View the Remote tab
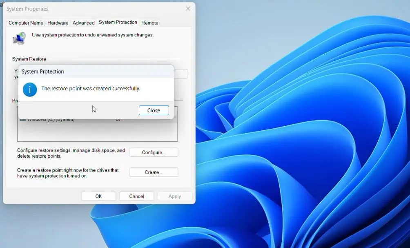The image size is (410, 248). click(149, 23)
